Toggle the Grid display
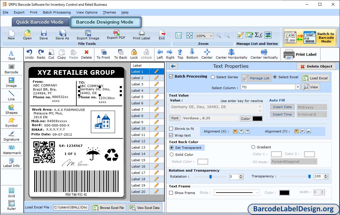This screenshot has height=215, width=340. point(11,193)
